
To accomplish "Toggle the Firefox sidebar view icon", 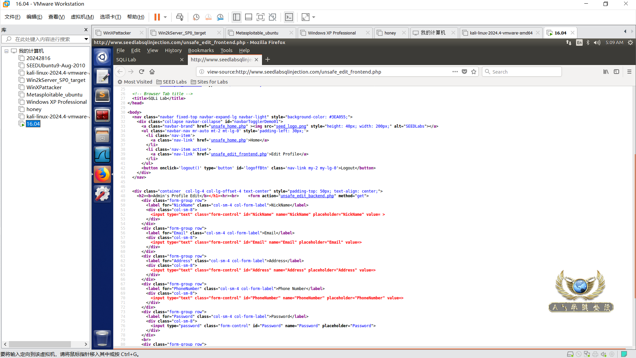I will coord(616,72).
